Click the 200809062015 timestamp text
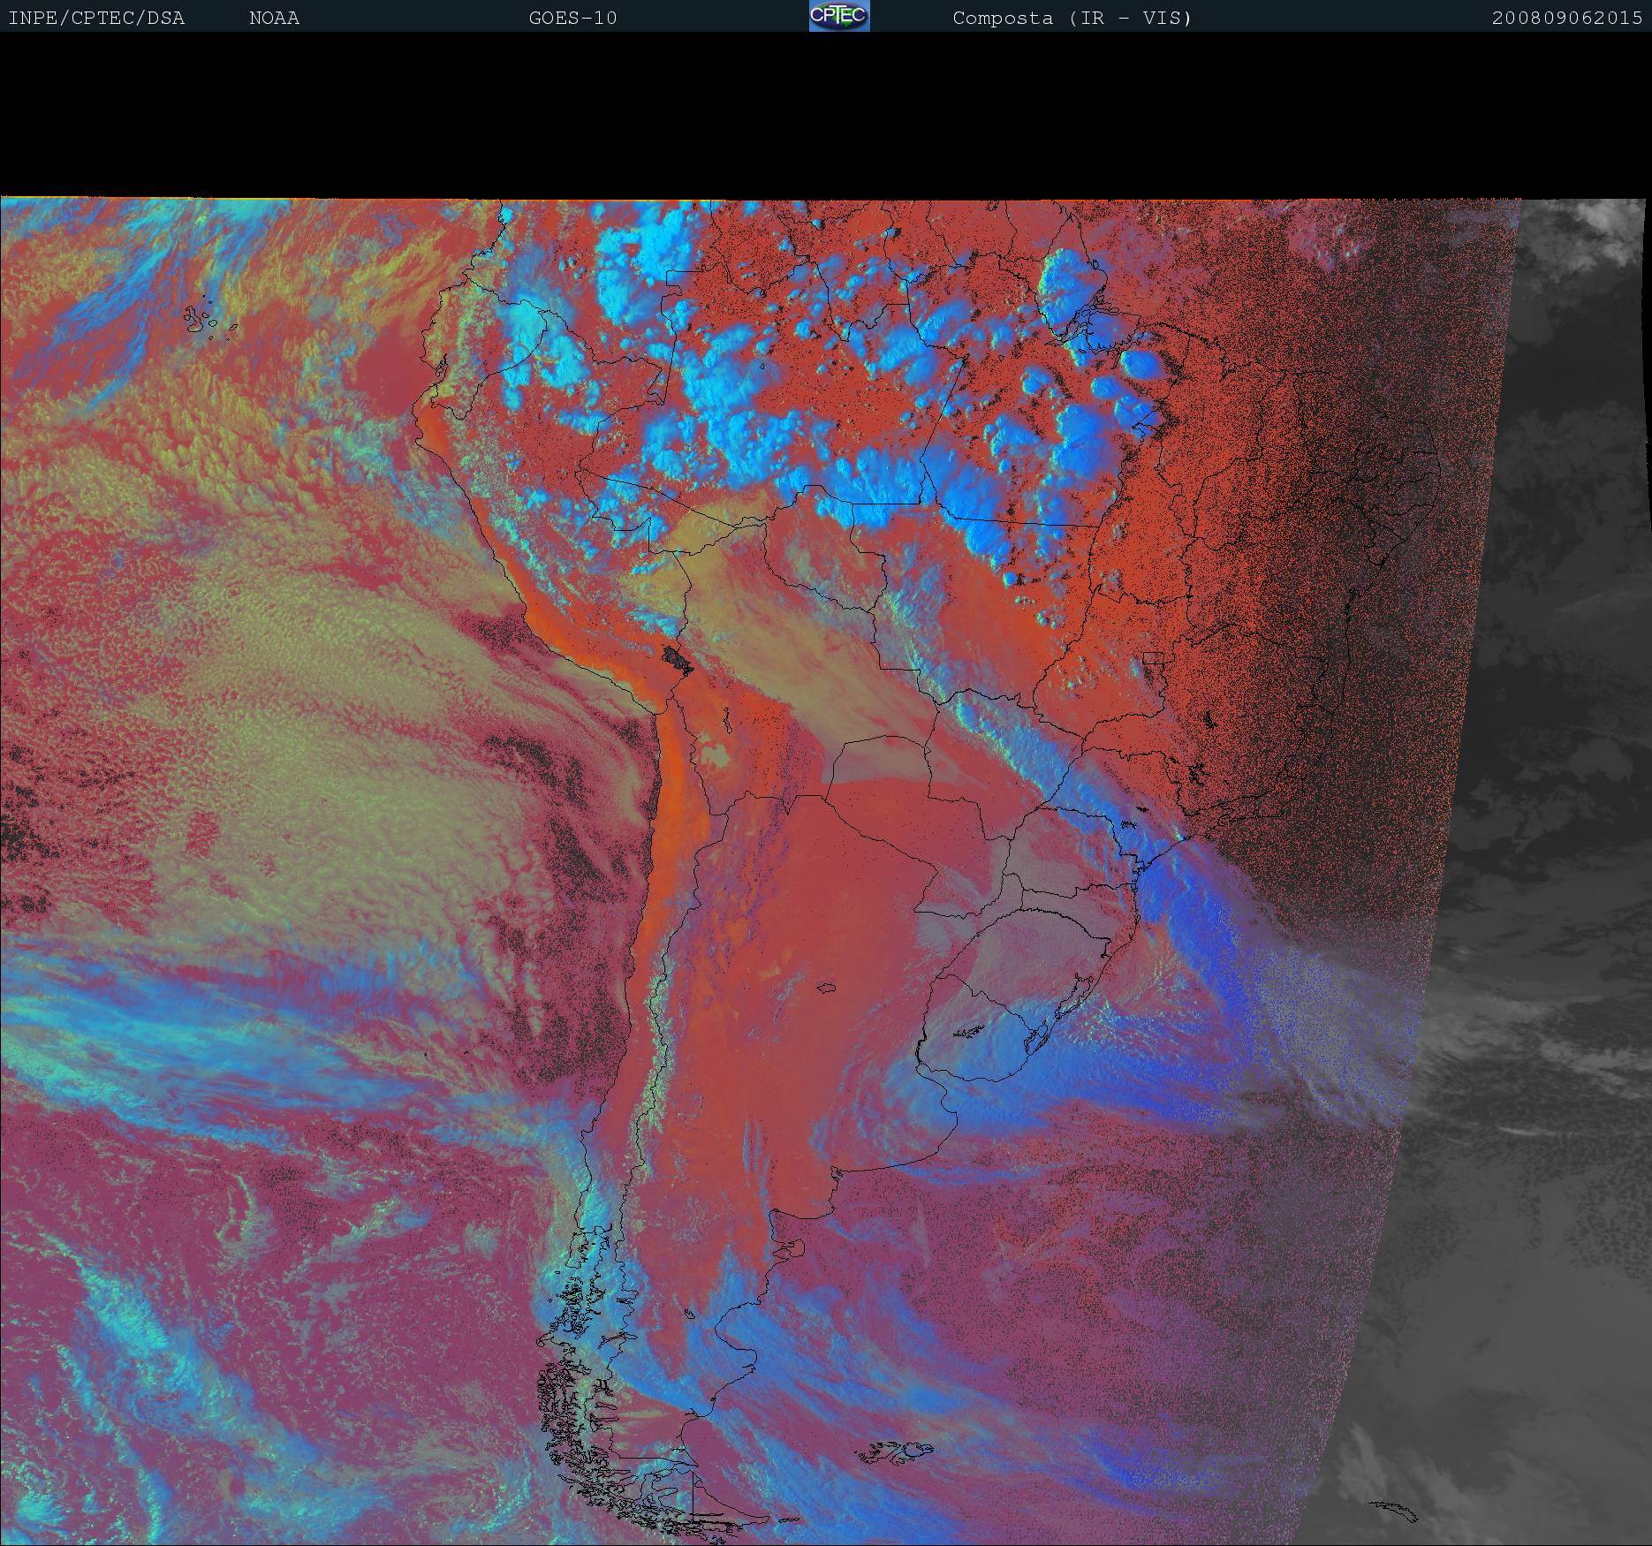This screenshot has height=1546, width=1652. coord(1566,18)
